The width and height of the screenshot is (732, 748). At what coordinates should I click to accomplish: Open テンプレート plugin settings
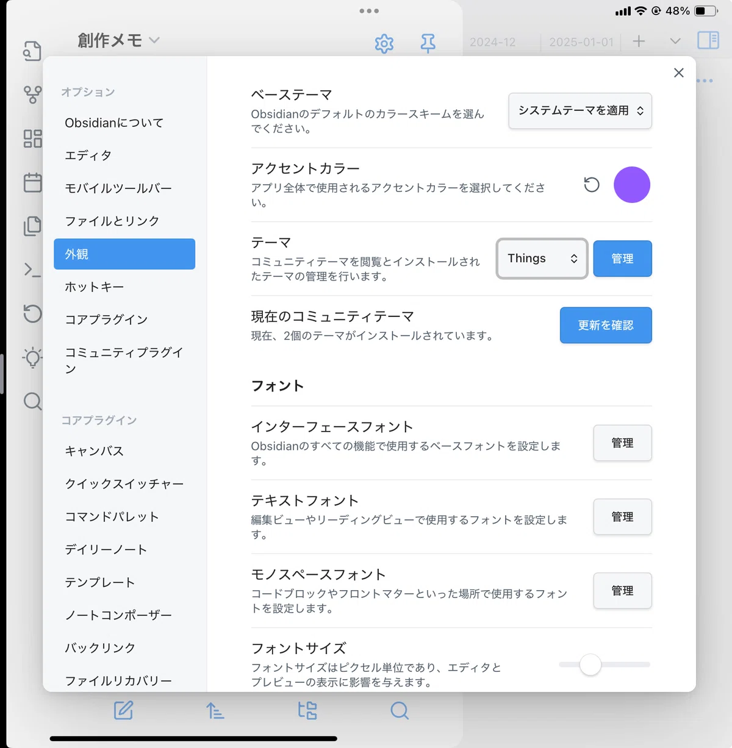pyautogui.click(x=124, y=582)
